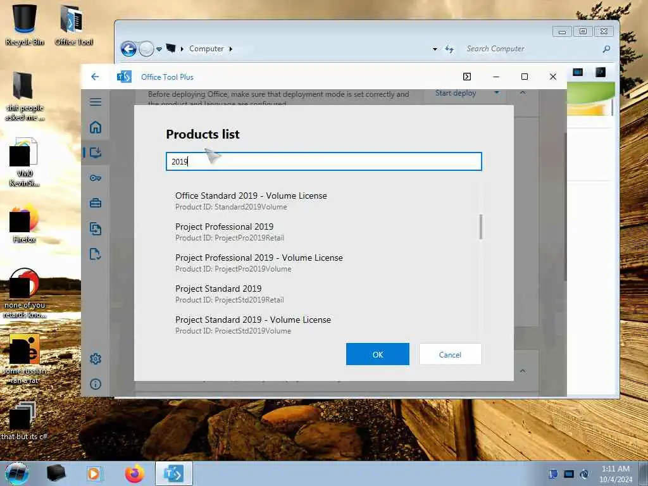The height and width of the screenshot is (486, 648).
Task: Click the Office Tool Plus logo icon
Action: (x=124, y=77)
